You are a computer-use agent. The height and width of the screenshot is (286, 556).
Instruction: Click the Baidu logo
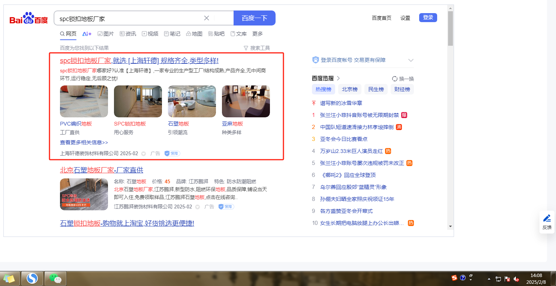[29, 18]
